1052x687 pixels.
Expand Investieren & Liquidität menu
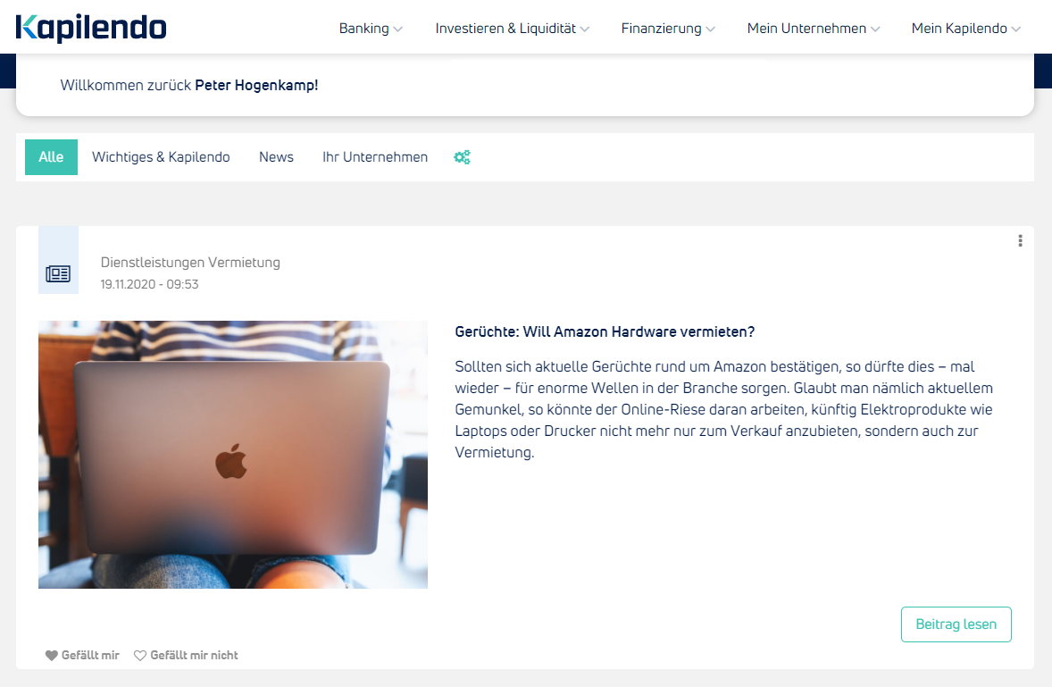(512, 29)
